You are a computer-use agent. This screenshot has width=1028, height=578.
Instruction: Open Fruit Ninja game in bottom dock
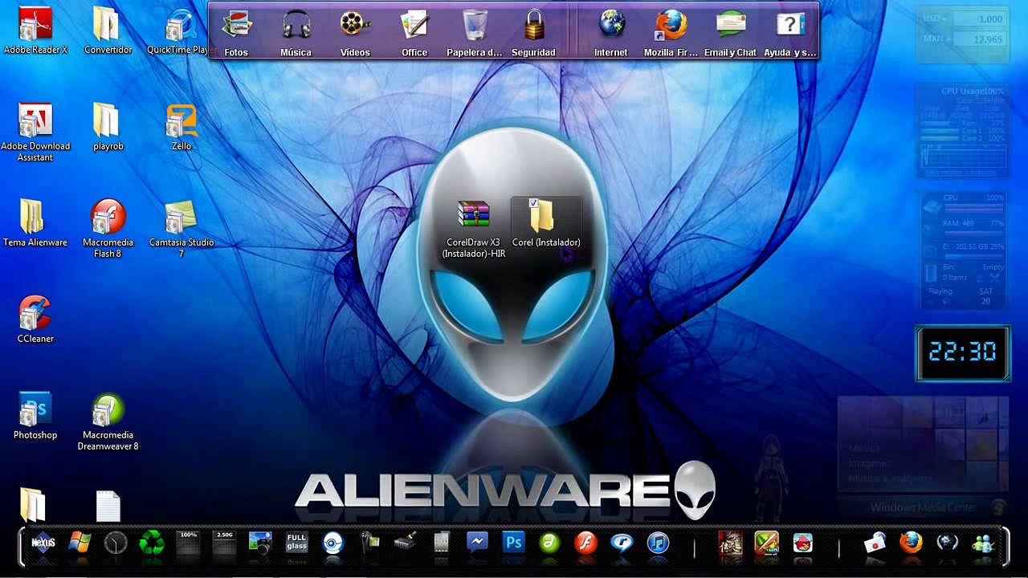coord(766,543)
